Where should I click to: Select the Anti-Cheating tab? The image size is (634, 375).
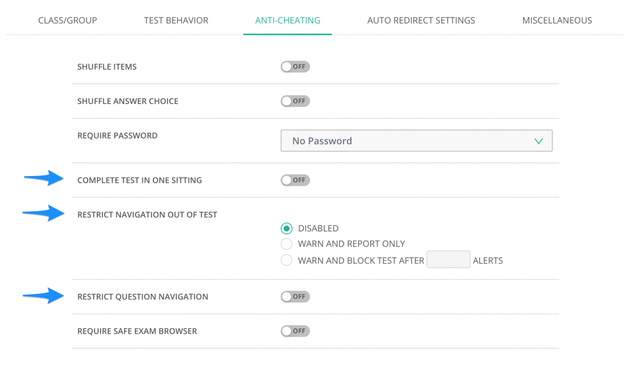(x=288, y=20)
